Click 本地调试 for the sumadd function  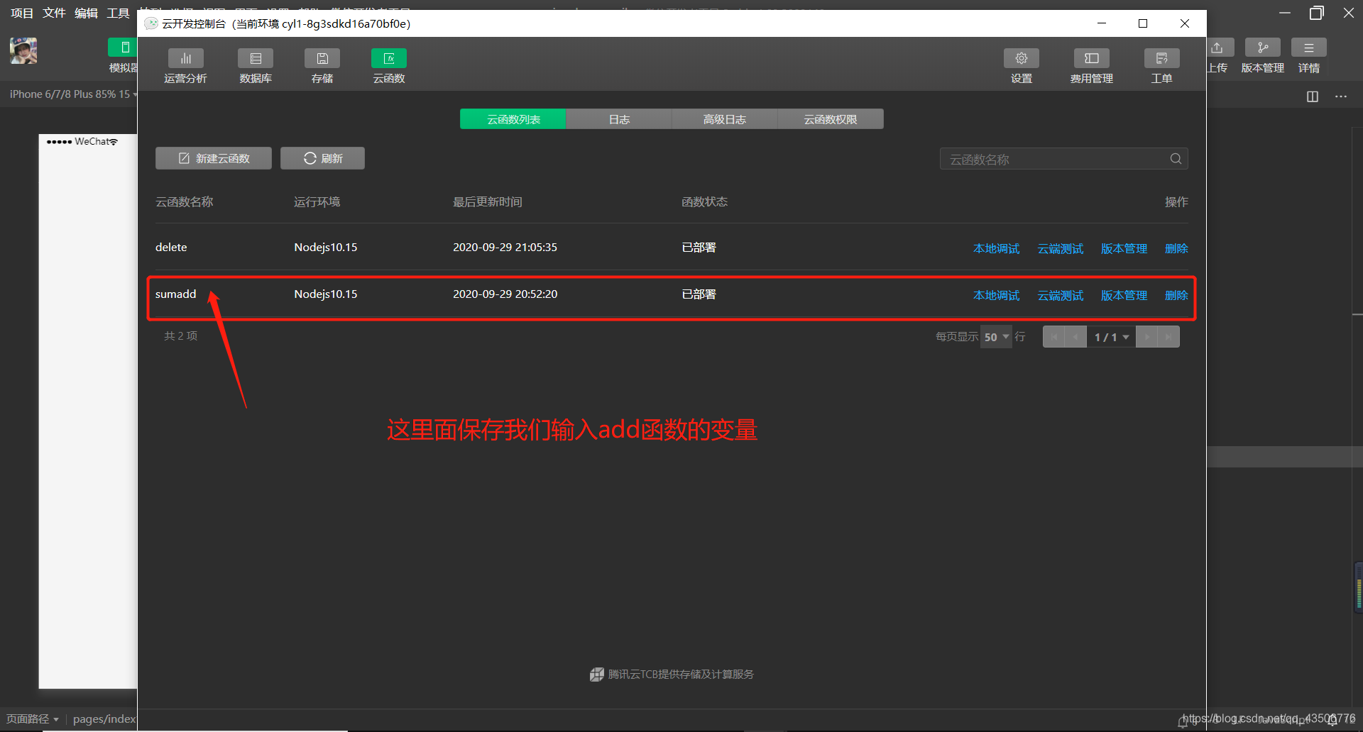coord(996,295)
